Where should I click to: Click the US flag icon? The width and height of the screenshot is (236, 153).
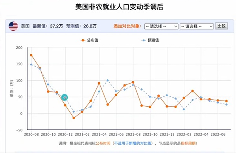[13, 26]
